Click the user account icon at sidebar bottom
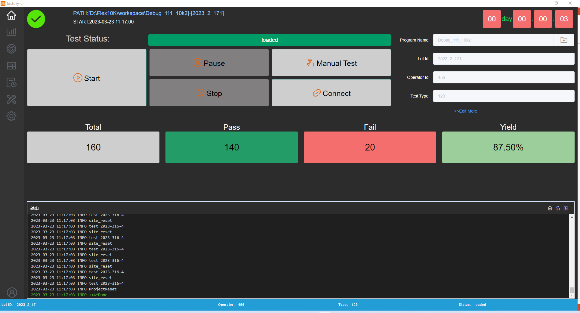This screenshot has height=313, width=580. pyautogui.click(x=12, y=293)
